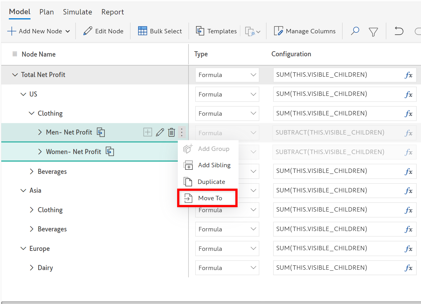Screen dimensions: 421x304
Task: Expand the Women- Net Profit node
Action: (40, 152)
